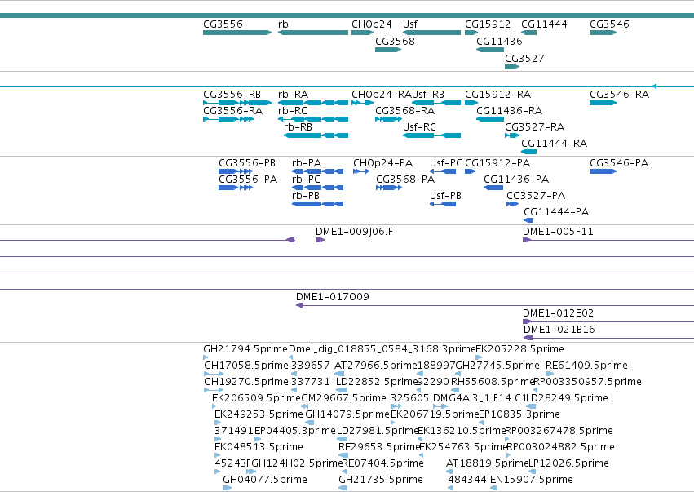
Task: Click the CG3556-PB protein glyph
Action: pyautogui.click(x=236, y=171)
